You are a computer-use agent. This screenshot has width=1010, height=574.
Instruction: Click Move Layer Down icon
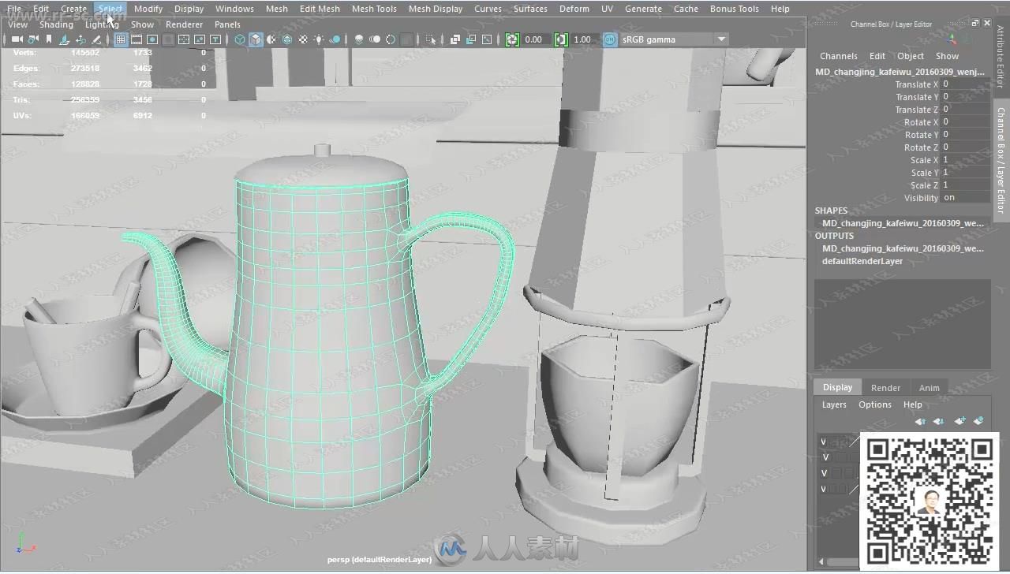938,421
